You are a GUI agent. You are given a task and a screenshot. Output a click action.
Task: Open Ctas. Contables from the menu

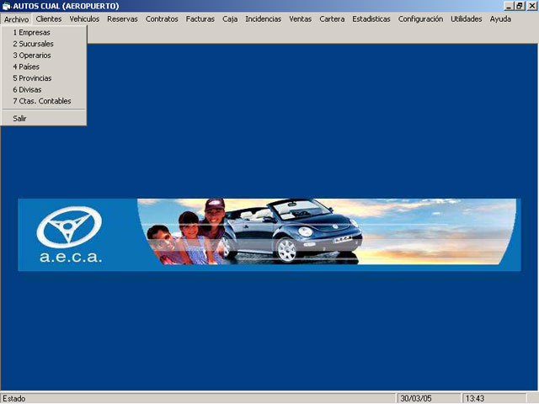42,101
